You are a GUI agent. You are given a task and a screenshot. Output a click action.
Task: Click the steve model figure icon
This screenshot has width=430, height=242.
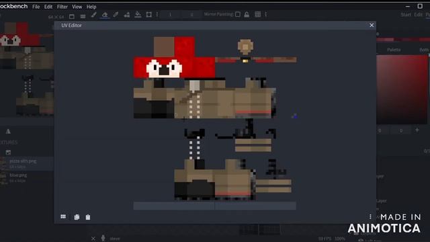click(x=103, y=238)
